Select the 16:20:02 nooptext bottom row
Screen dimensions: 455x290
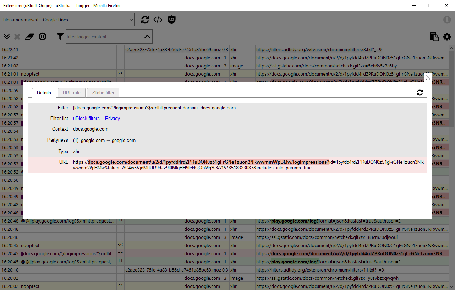pyautogui.click(x=225, y=286)
